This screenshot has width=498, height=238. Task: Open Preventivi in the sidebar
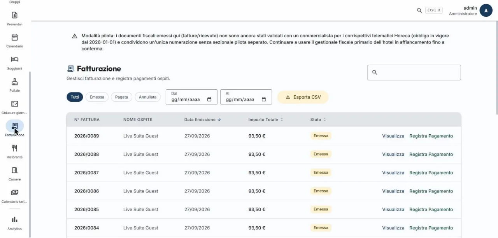[x=14, y=19]
